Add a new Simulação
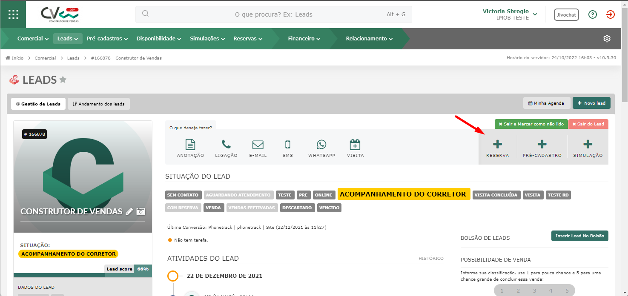628x296 pixels. (x=588, y=148)
